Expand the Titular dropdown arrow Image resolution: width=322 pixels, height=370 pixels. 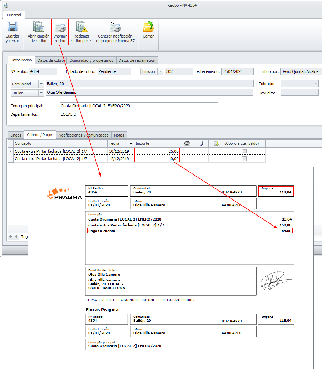41,93
